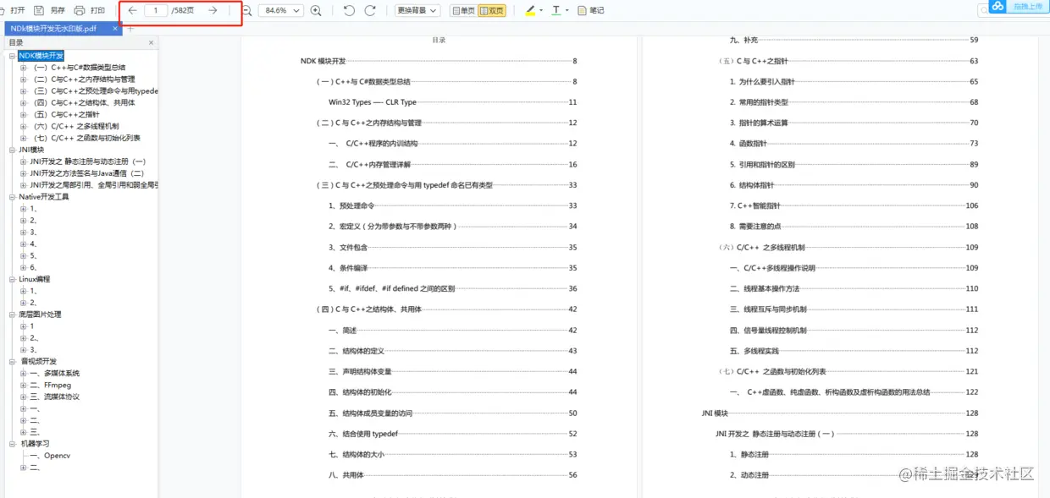The image size is (1050, 498).
Task: Rotate page clockwise
Action: pyautogui.click(x=370, y=11)
